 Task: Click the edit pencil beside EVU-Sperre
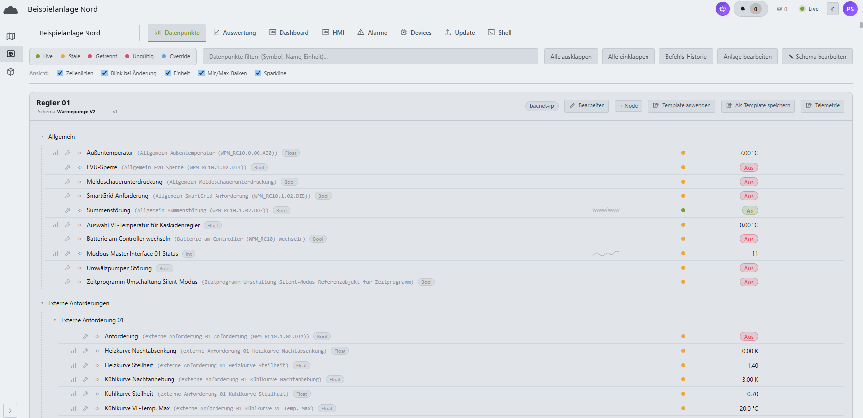[68, 167]
